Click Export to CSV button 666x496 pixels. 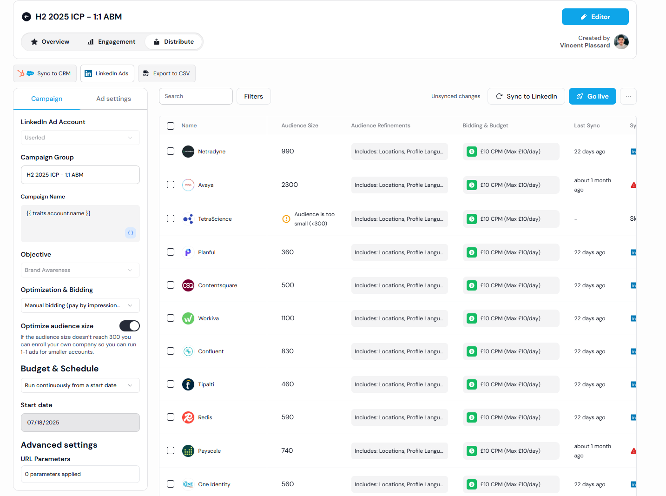click(167, 73)
